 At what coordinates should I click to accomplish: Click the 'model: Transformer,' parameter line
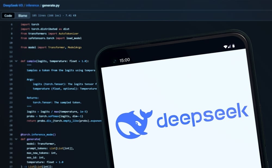pyautogui.click(x=41, y=144)
